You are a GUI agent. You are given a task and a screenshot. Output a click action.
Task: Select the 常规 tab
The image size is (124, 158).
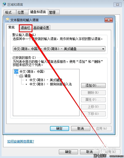click(x=11, y=27)
